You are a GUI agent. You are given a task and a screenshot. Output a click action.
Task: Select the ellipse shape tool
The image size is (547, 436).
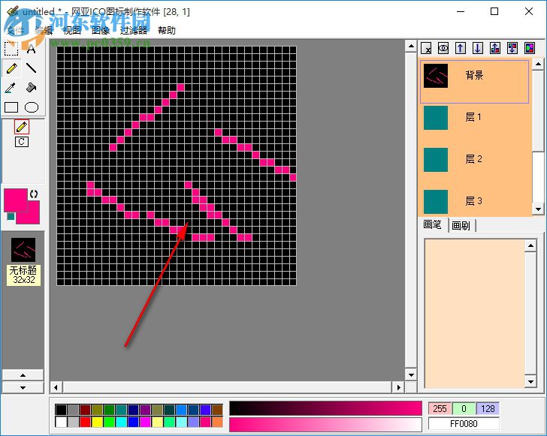[31, 107]
